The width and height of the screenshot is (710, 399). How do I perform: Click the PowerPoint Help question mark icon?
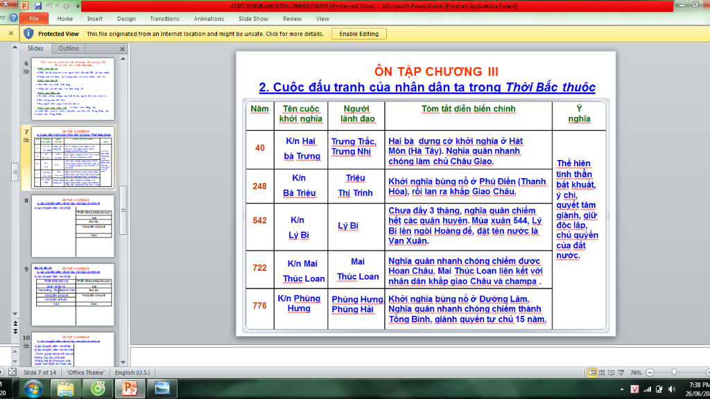click(x=14, y=19)
